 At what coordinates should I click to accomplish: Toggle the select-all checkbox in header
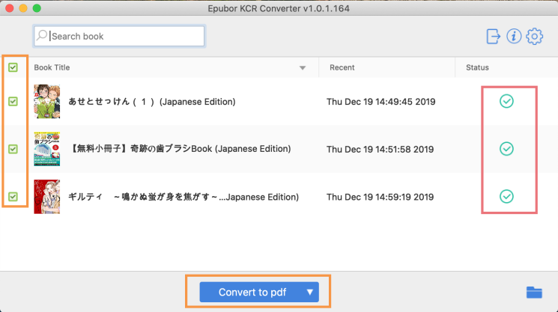pos(13,67)
